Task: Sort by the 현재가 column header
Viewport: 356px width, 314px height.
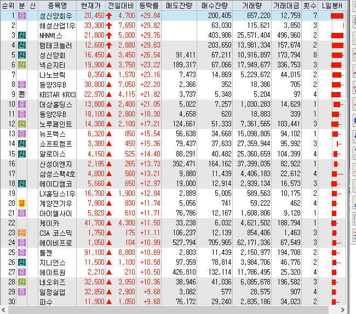Action: 91,5
